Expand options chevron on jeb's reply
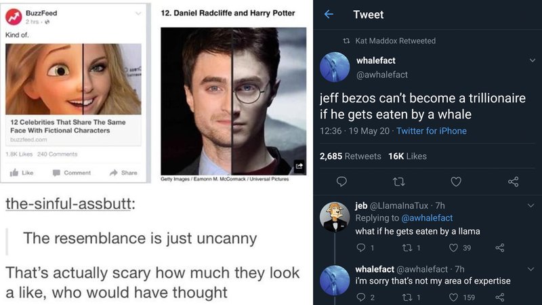 [x=529, y=205]
